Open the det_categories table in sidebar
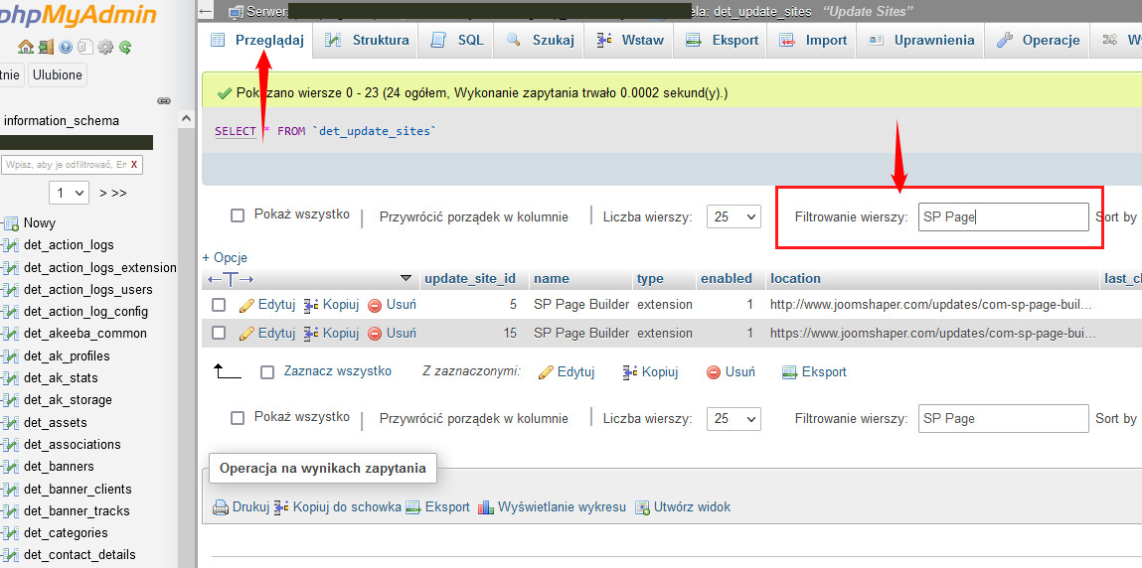The image size is (1142, 568). click(x=59, y=532)
